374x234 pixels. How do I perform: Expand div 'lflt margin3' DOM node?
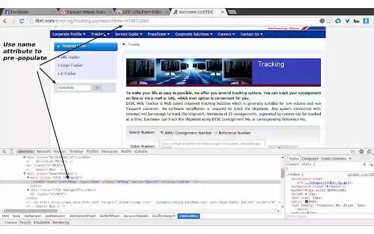pos(28,190)
